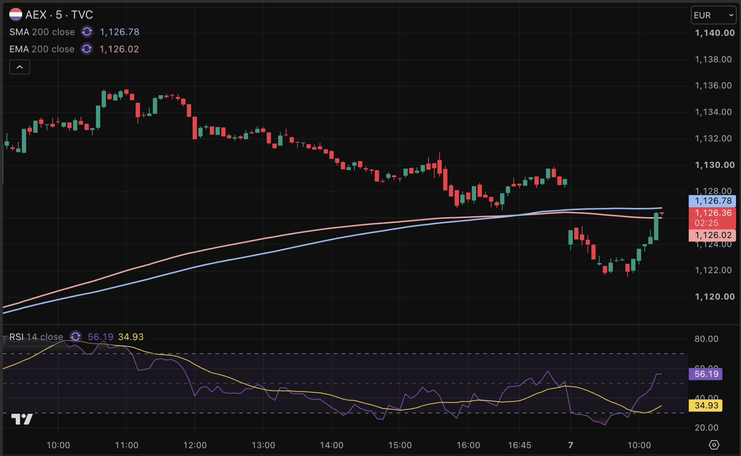Click the 1,140.00 price scale value
Screen dimensions: 741x456
[x=715, y=33]
